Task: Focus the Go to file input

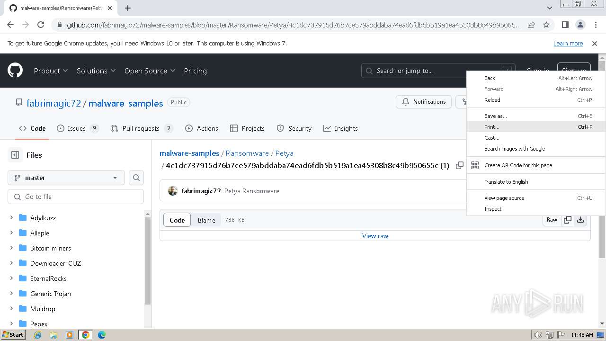Action: (76, 197)
